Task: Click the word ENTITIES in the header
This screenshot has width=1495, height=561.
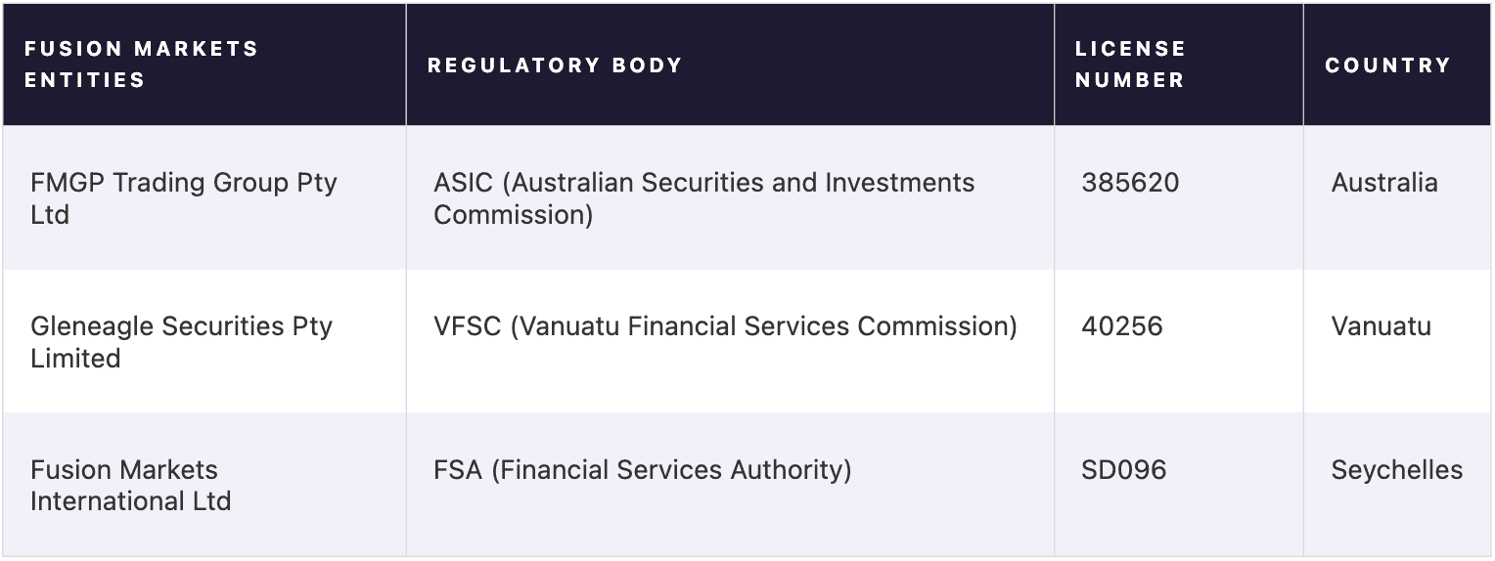Action: 84,80
